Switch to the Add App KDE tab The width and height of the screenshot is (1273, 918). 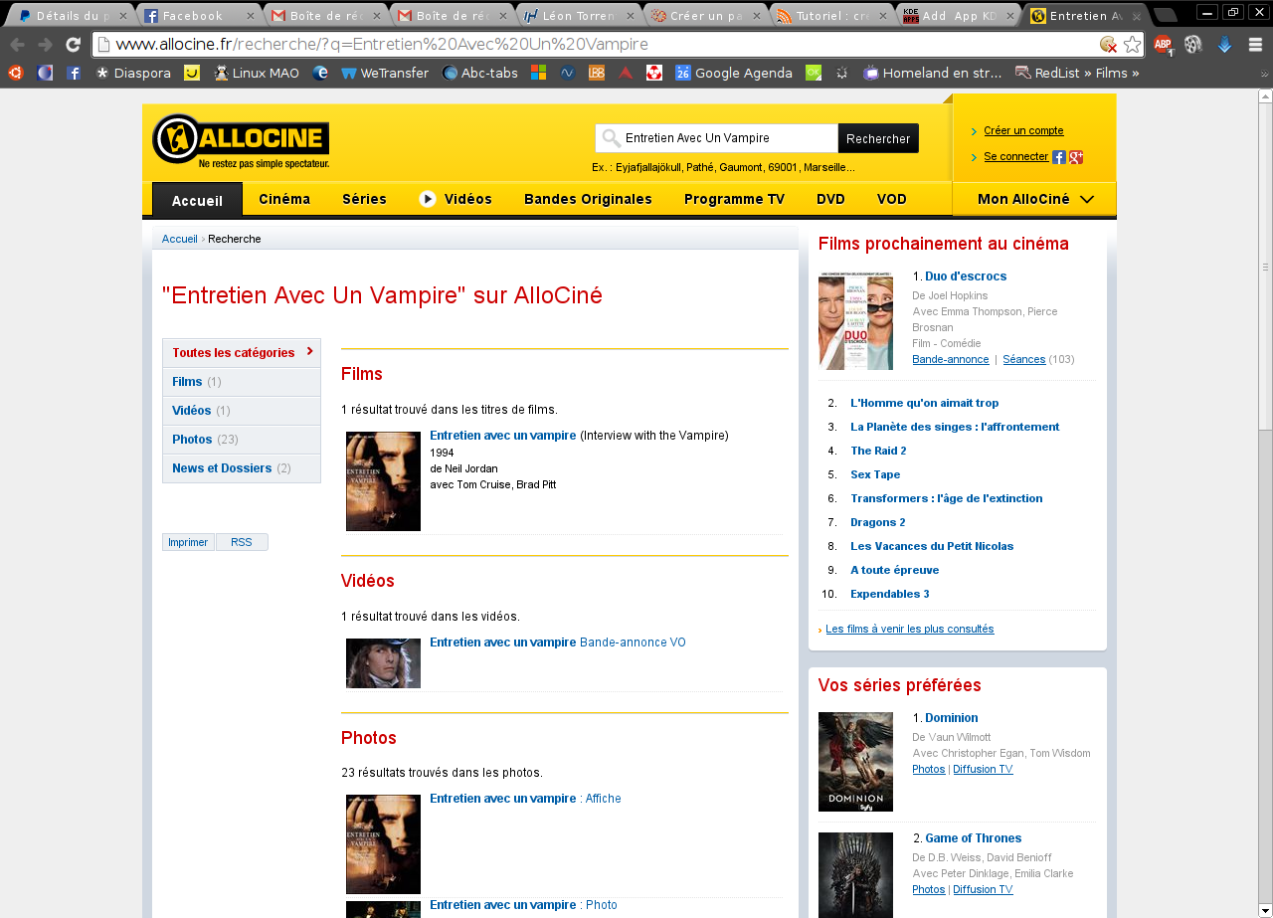(959, 16)
